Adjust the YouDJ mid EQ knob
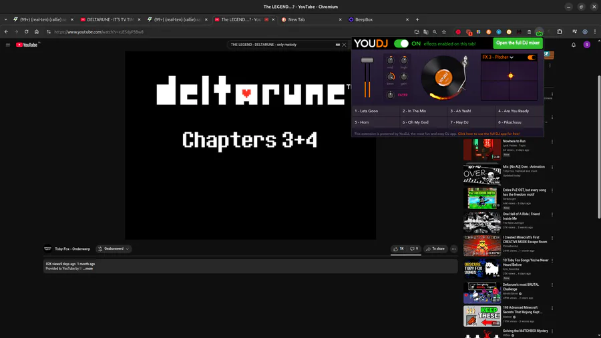This screenshot has height=338, width=601. [390, 61]
